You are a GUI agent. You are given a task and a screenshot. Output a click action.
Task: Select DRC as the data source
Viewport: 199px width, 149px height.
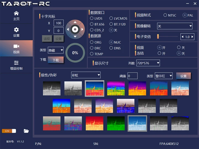[x=92, y=48]
